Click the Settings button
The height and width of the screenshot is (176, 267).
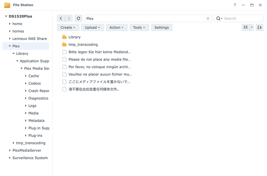pos(162,27)
